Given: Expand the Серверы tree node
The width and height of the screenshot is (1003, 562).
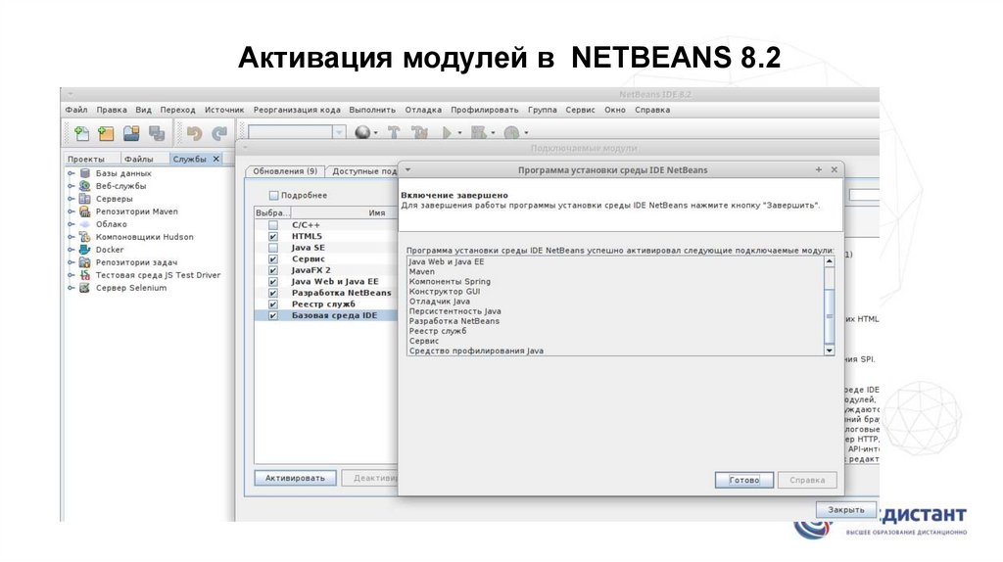Looking at the screenshot, I should coord(71,199).
